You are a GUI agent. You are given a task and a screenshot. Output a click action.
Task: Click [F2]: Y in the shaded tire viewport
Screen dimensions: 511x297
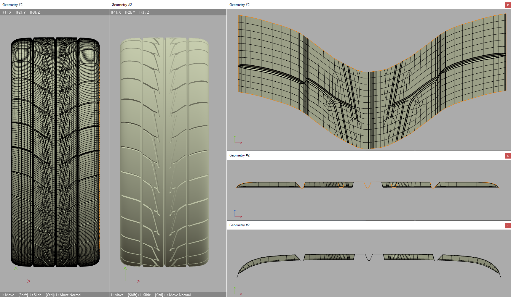130,12
